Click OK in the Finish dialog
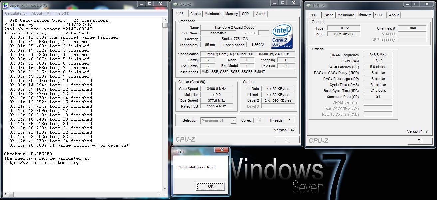Screen dimensions: 437x200 211,186
